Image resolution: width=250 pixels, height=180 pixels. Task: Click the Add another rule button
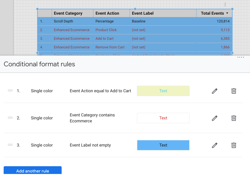click(32, 171)
